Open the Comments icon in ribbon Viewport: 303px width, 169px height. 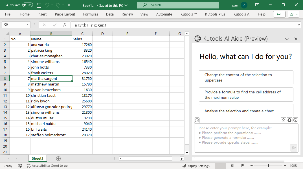click(279, 14)
